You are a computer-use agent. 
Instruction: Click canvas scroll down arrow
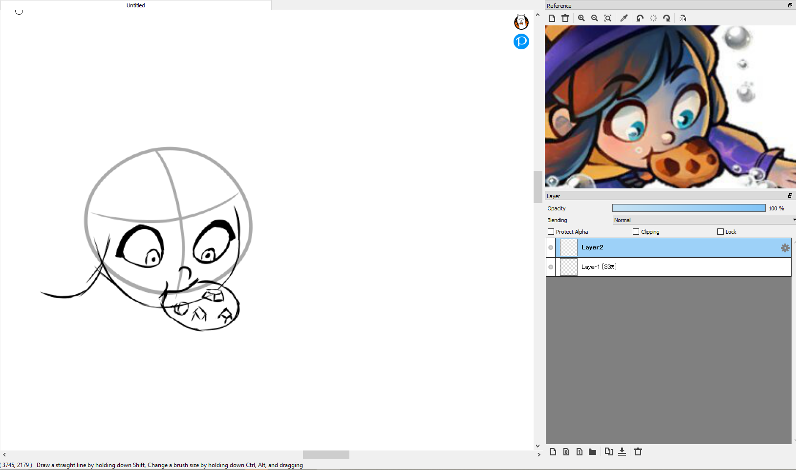pos(538,446)
